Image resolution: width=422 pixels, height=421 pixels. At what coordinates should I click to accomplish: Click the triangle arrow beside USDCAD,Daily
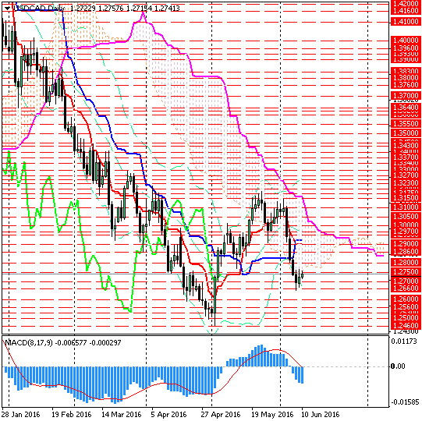click(x=7, y=9)
